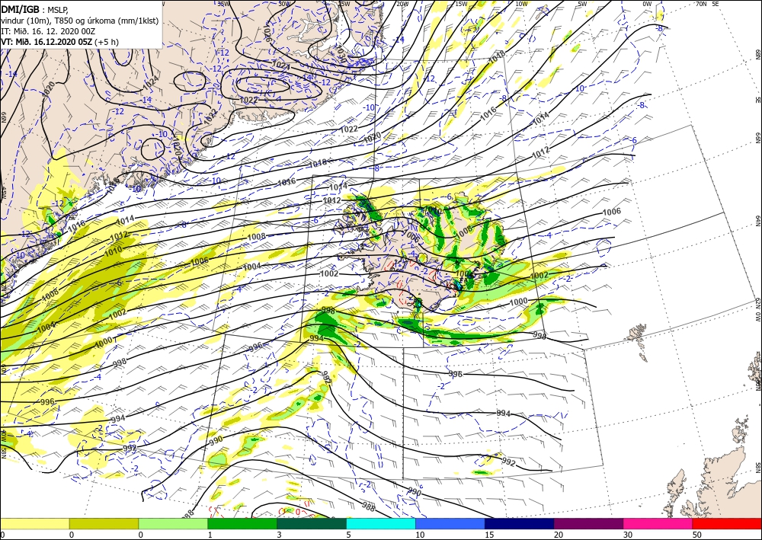Click the '68N' latitude label on right edge
The image size is (762, 540).
click(757, 53)
